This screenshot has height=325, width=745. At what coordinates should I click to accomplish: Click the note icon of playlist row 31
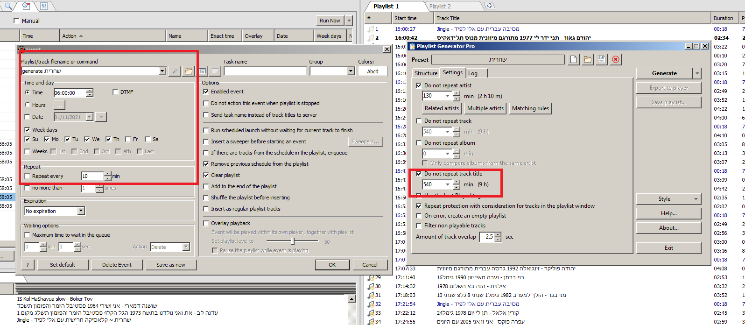pos(371,295)
